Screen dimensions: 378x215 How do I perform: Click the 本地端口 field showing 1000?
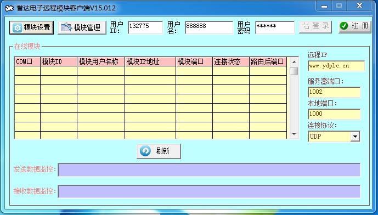[x=334, y=114]
